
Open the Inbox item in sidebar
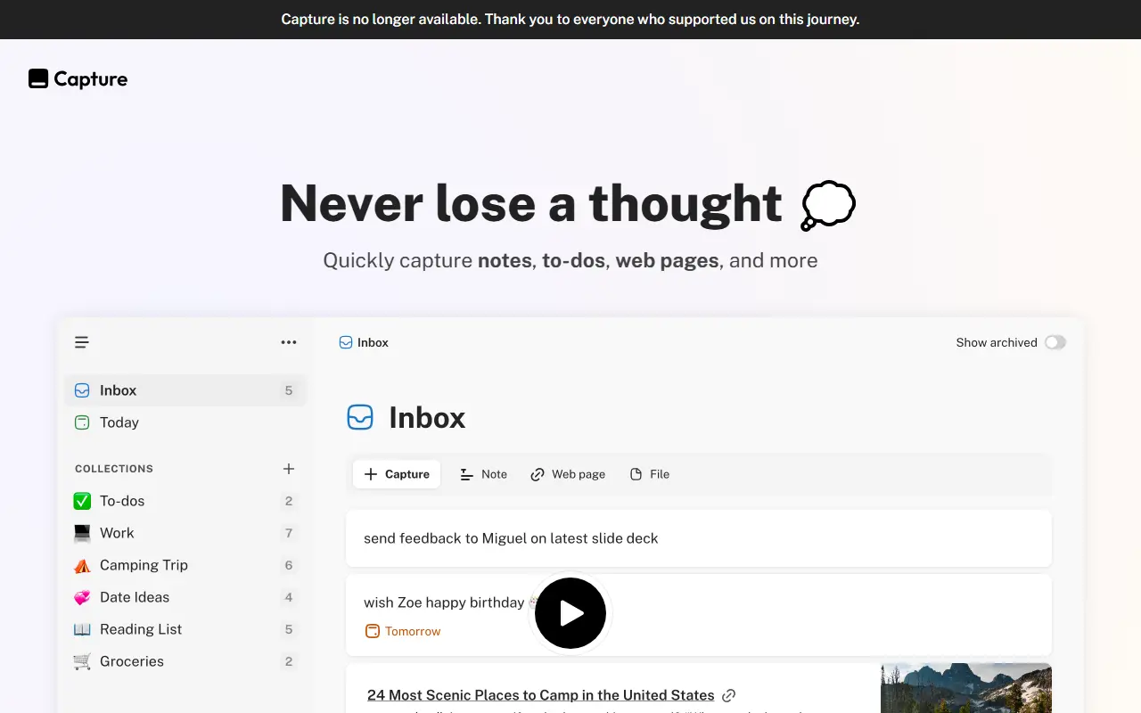click(x=185, y=390)
